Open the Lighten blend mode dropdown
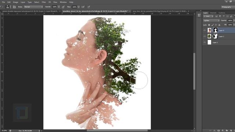 tap(211, 21)
